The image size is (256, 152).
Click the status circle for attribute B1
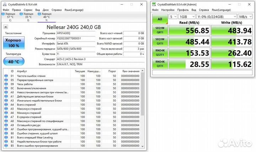pyautogui.click(x=6, y=137)
